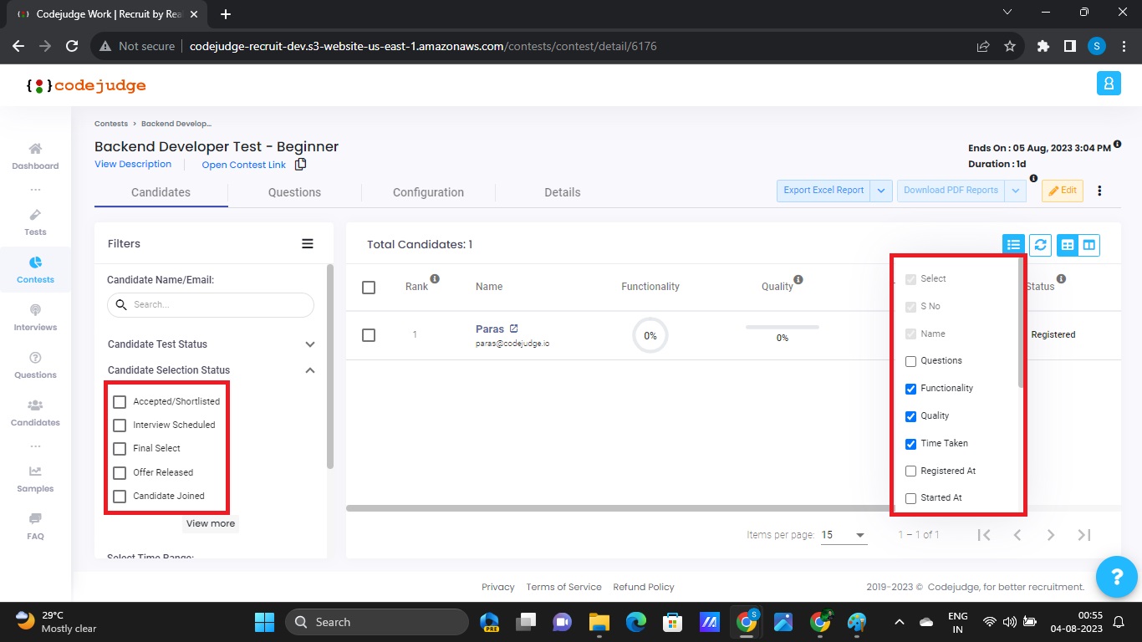Collapse Candidate Selection Status filter
Image resolution: width=1142 pixels, height=642 pixels.
[310, 370]
